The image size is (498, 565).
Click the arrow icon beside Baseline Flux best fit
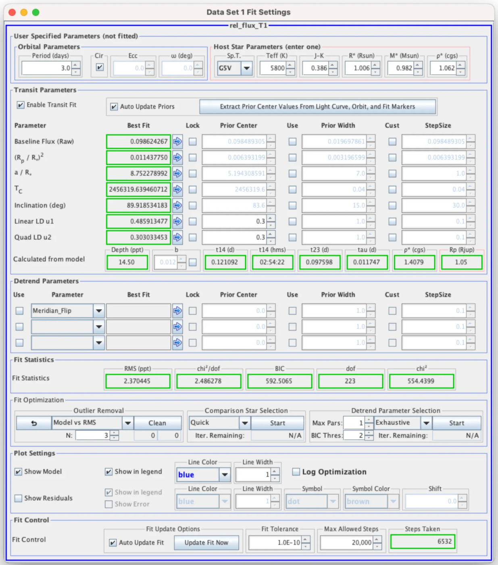point(177,142)
